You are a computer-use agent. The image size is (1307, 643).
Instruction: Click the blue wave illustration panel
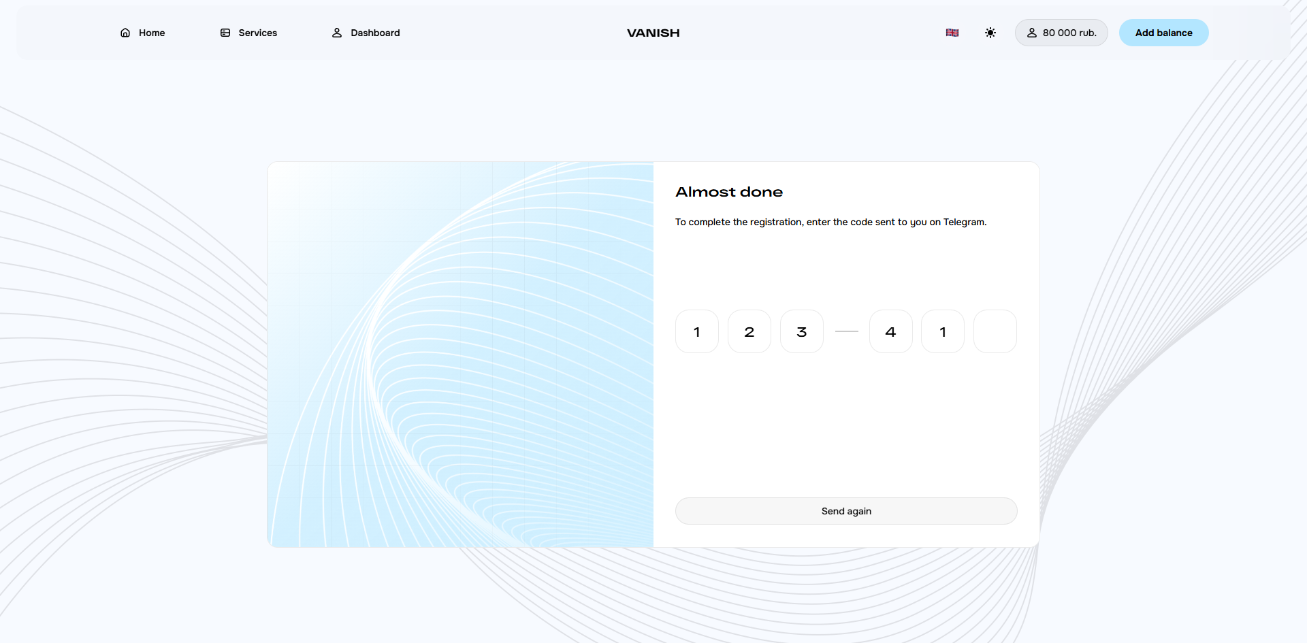461,354
